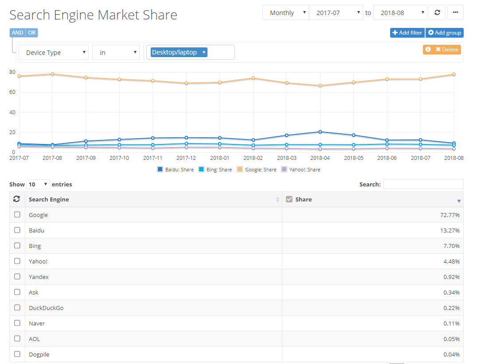The height and width of the screenshot is (364, 477).
Task: Click Google data point at 2018-08
Action: [454, 74]
